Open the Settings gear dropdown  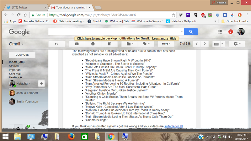(x=238, y=44)
